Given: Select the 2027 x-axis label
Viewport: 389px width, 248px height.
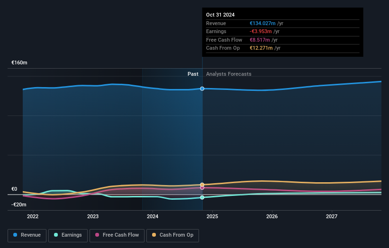Looking at the screenshot, I should [x=332, y=216].
